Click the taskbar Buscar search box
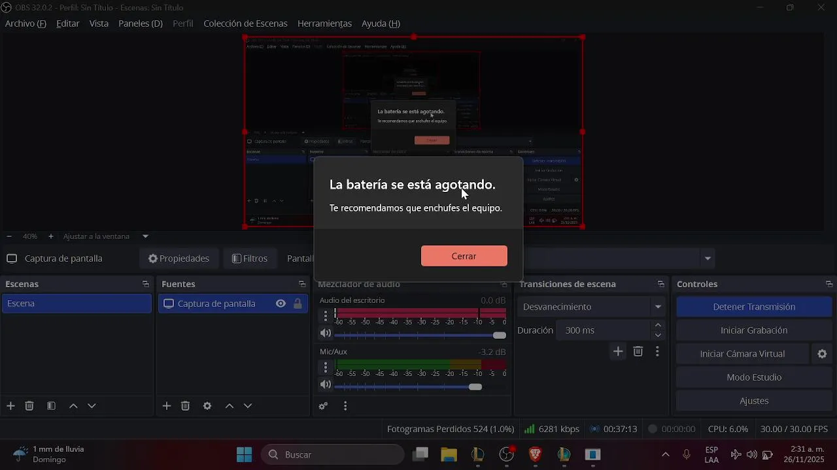Viewport: 837px width, 470px height. (333, 454)
